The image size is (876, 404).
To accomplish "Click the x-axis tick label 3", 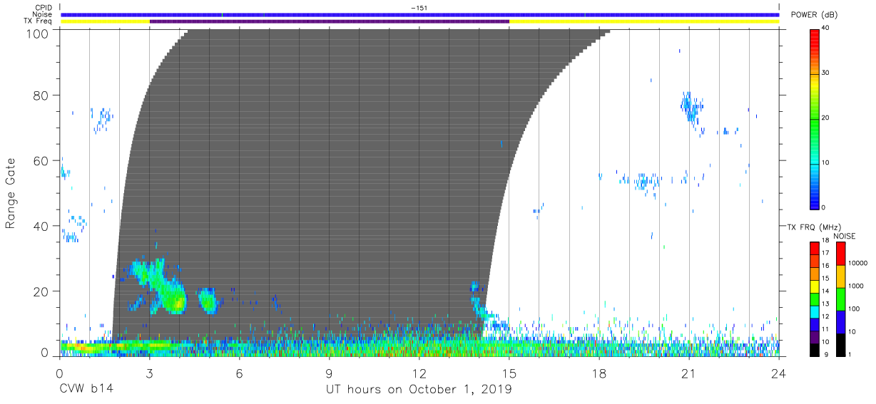I will 149,373.
